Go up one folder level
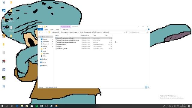 [x=47, y=32]
